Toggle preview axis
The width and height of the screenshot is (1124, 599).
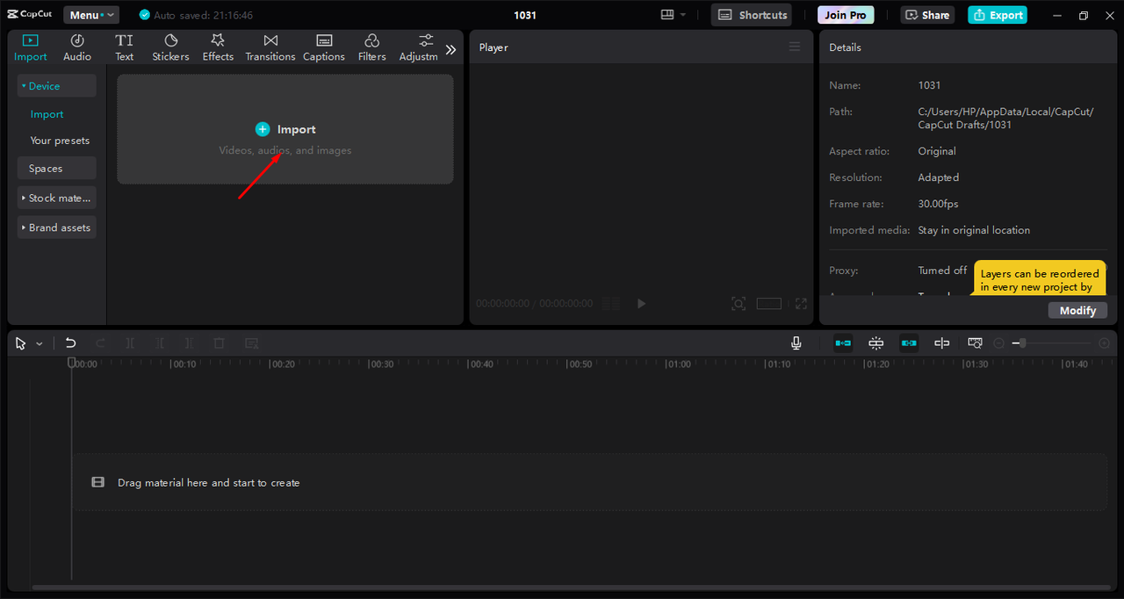click(x=942, y=343)
